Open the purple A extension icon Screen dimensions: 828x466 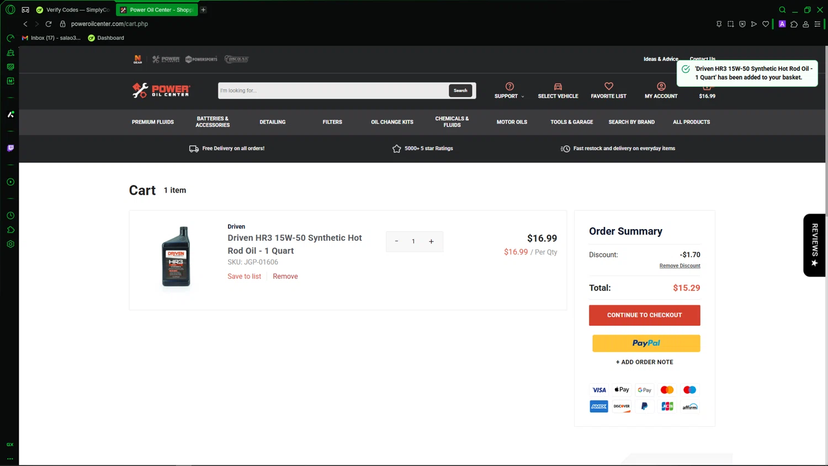click(782, 24)
